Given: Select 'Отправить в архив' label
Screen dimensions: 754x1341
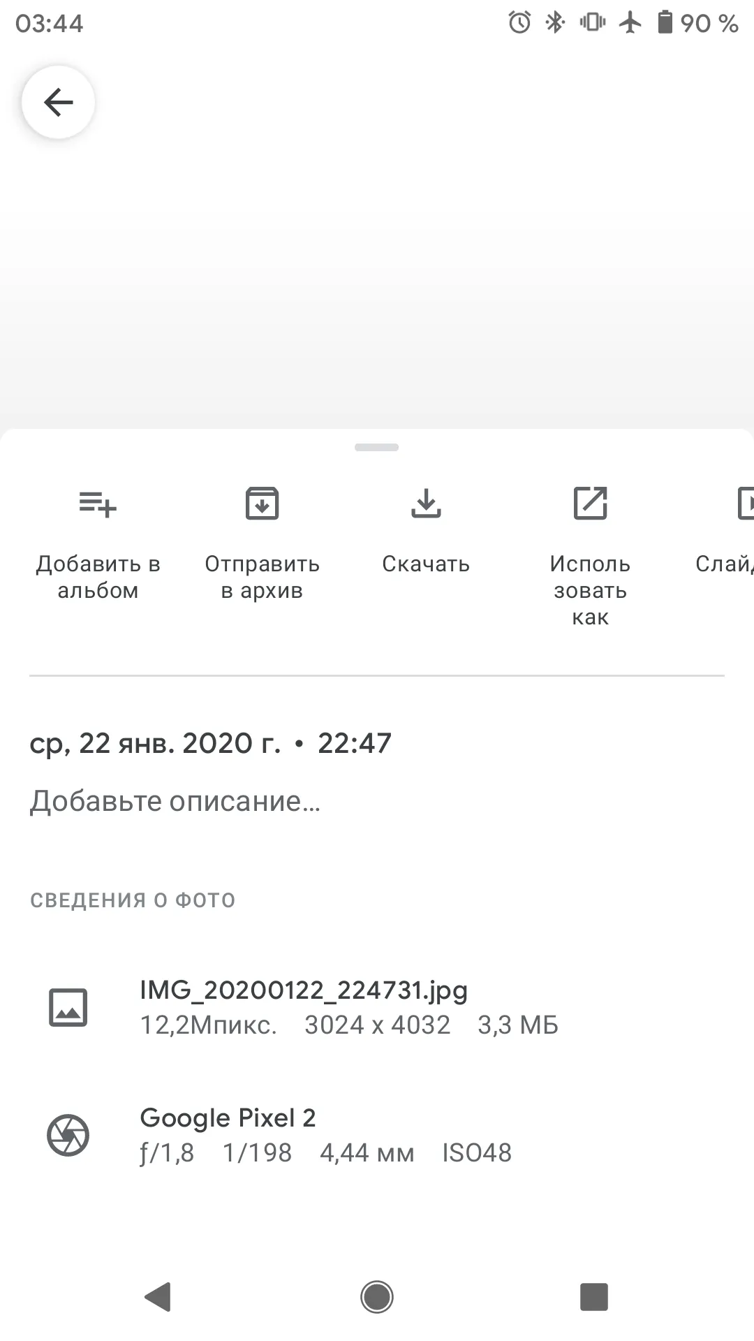Looking at the screenshot, I should [x=262, y=577].
